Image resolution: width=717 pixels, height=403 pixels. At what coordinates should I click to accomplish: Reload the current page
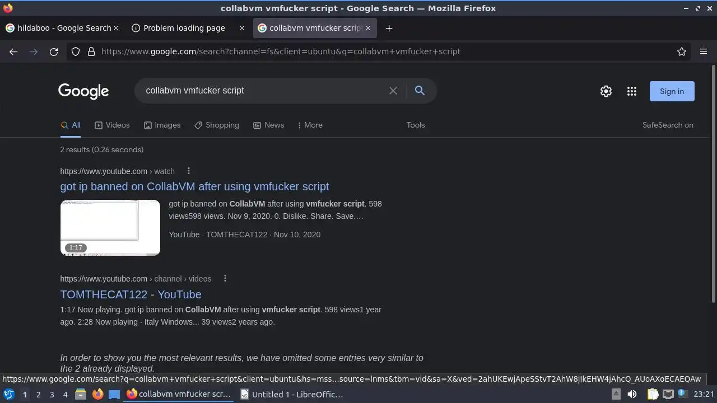click(x=54, y=51)
